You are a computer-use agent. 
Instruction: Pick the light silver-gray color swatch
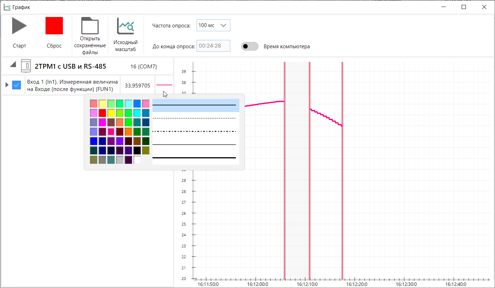(119, 160)
